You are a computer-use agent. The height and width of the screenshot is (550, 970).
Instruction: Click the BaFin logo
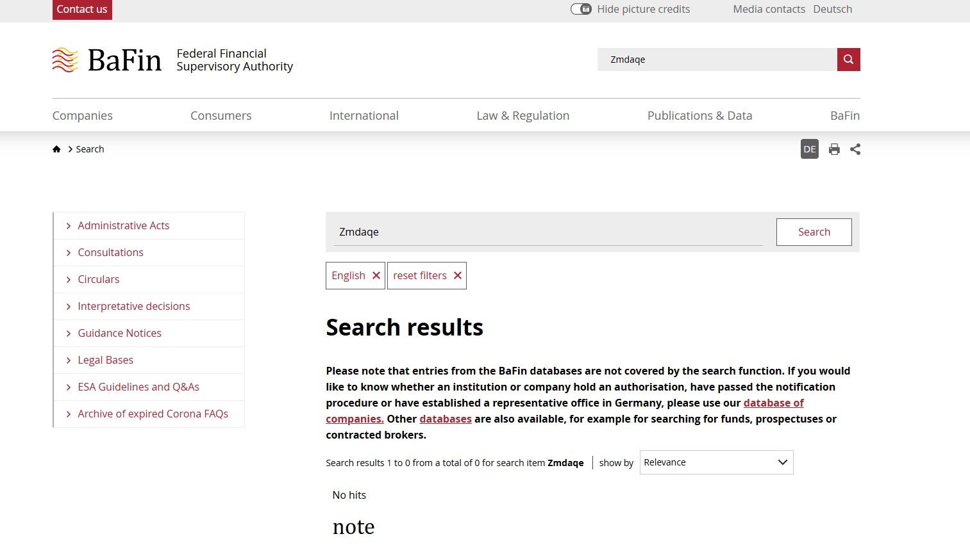click(107, 60)
